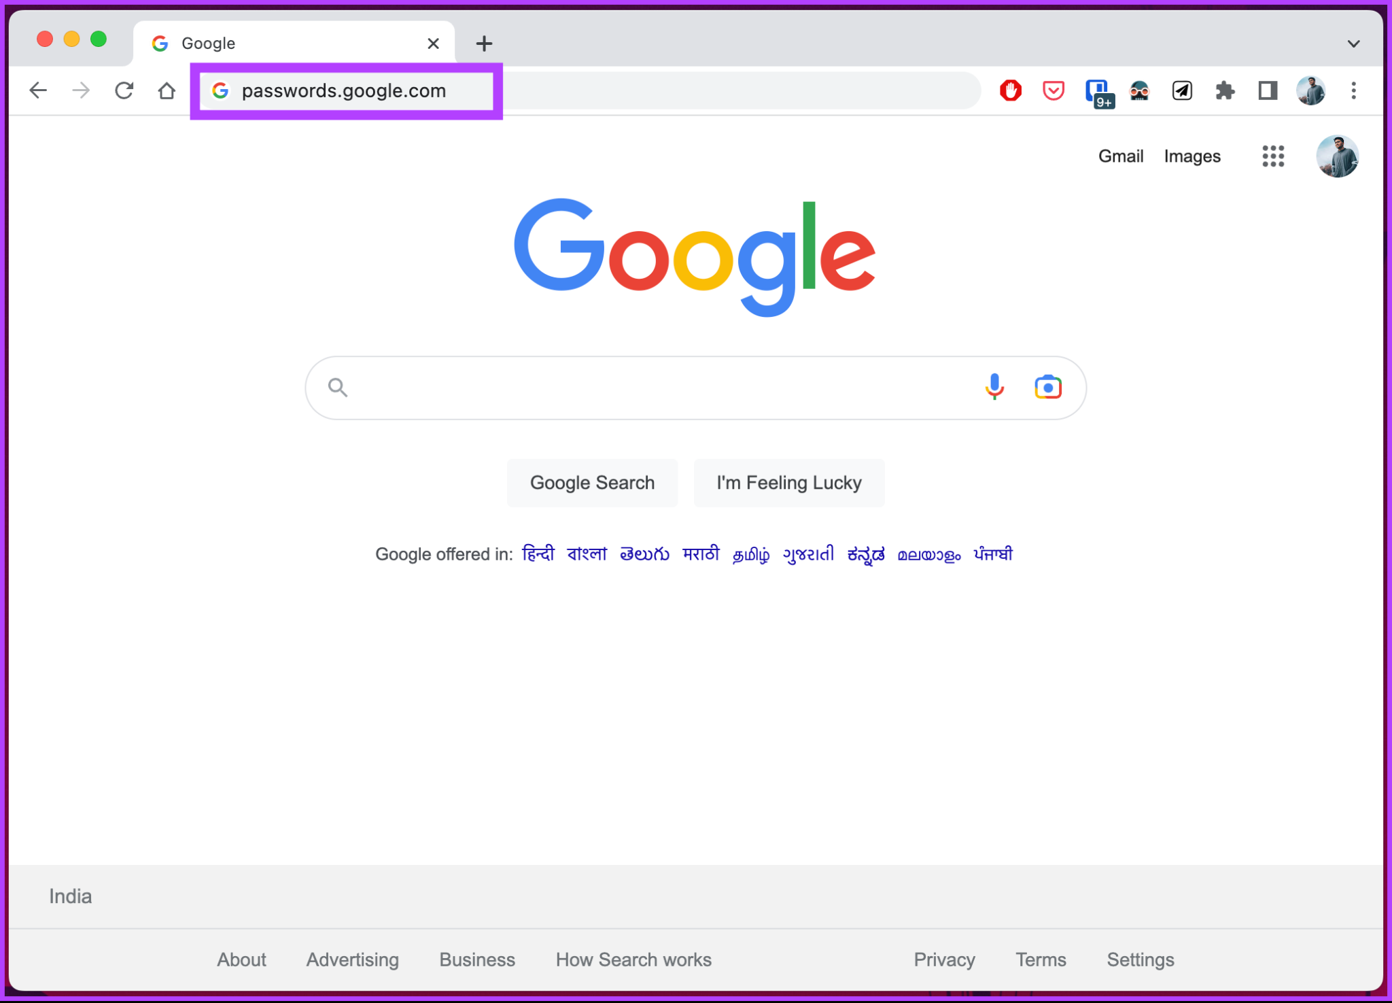Image resolution: width=1392 pixels, height=1003 pixels.
Task: Open the Google apps grid
Action: tap(1273, 156)
